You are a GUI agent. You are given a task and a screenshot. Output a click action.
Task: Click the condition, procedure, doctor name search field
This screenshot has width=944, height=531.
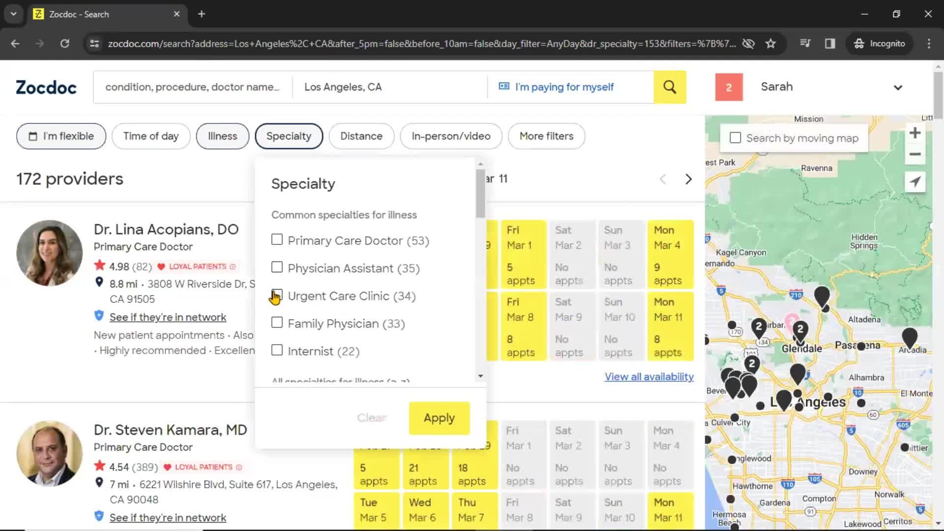pos(193,87)
